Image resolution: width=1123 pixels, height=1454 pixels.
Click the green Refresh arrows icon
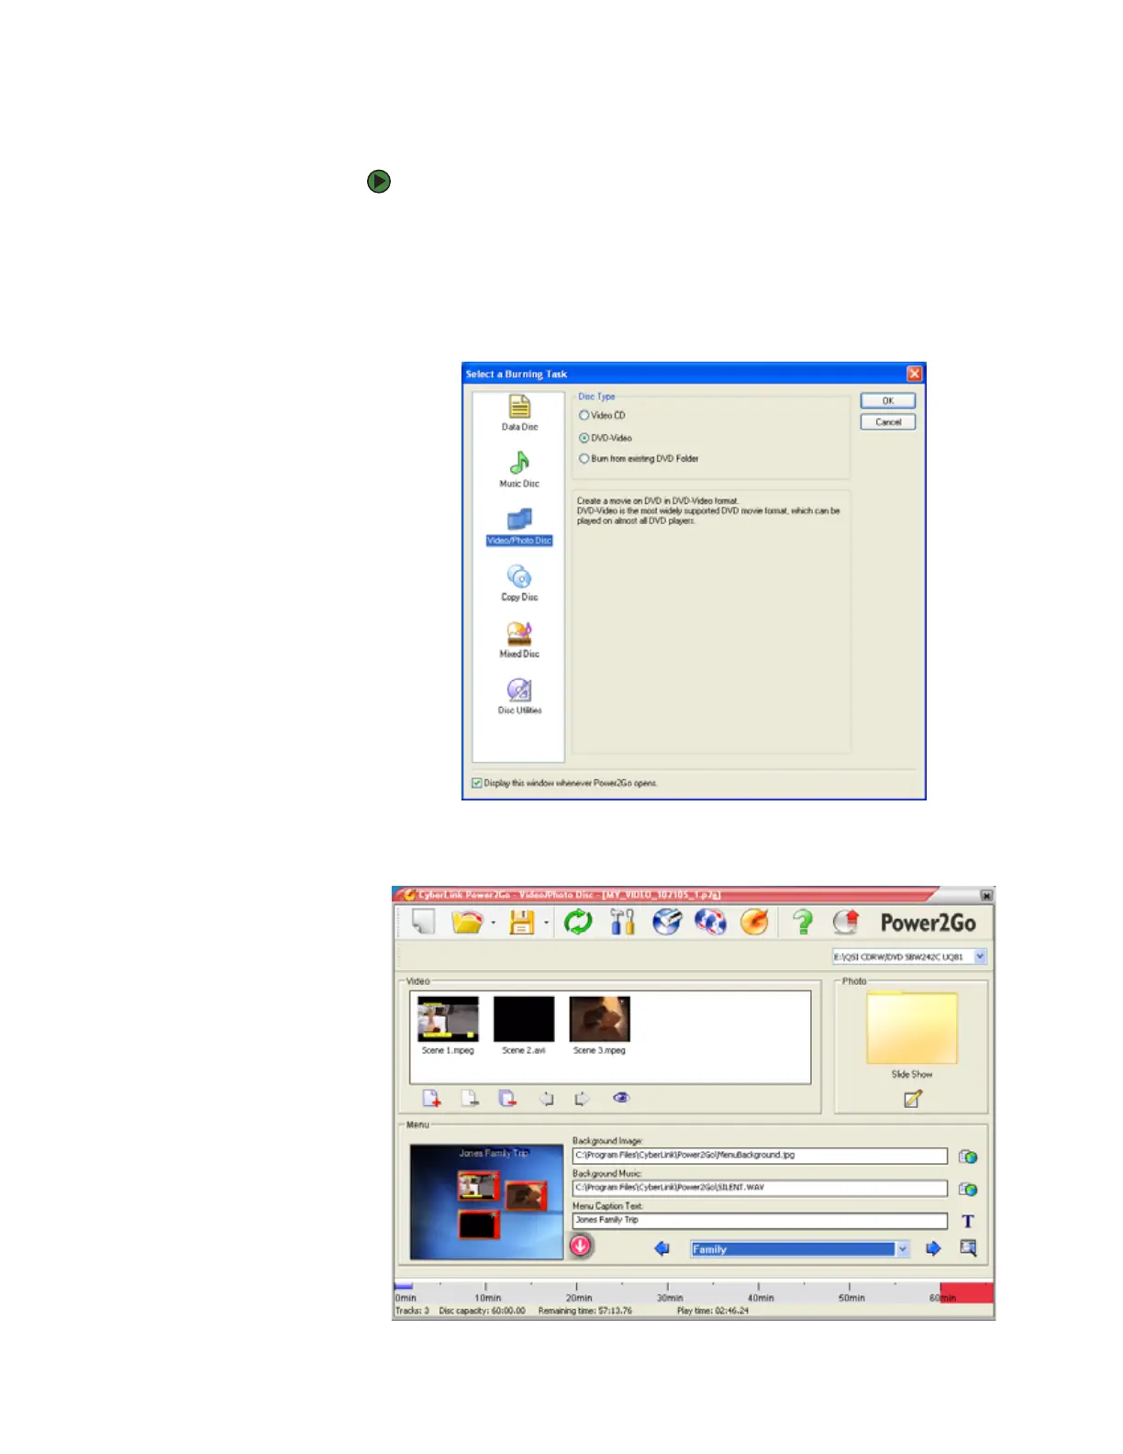tap(578, 922)
